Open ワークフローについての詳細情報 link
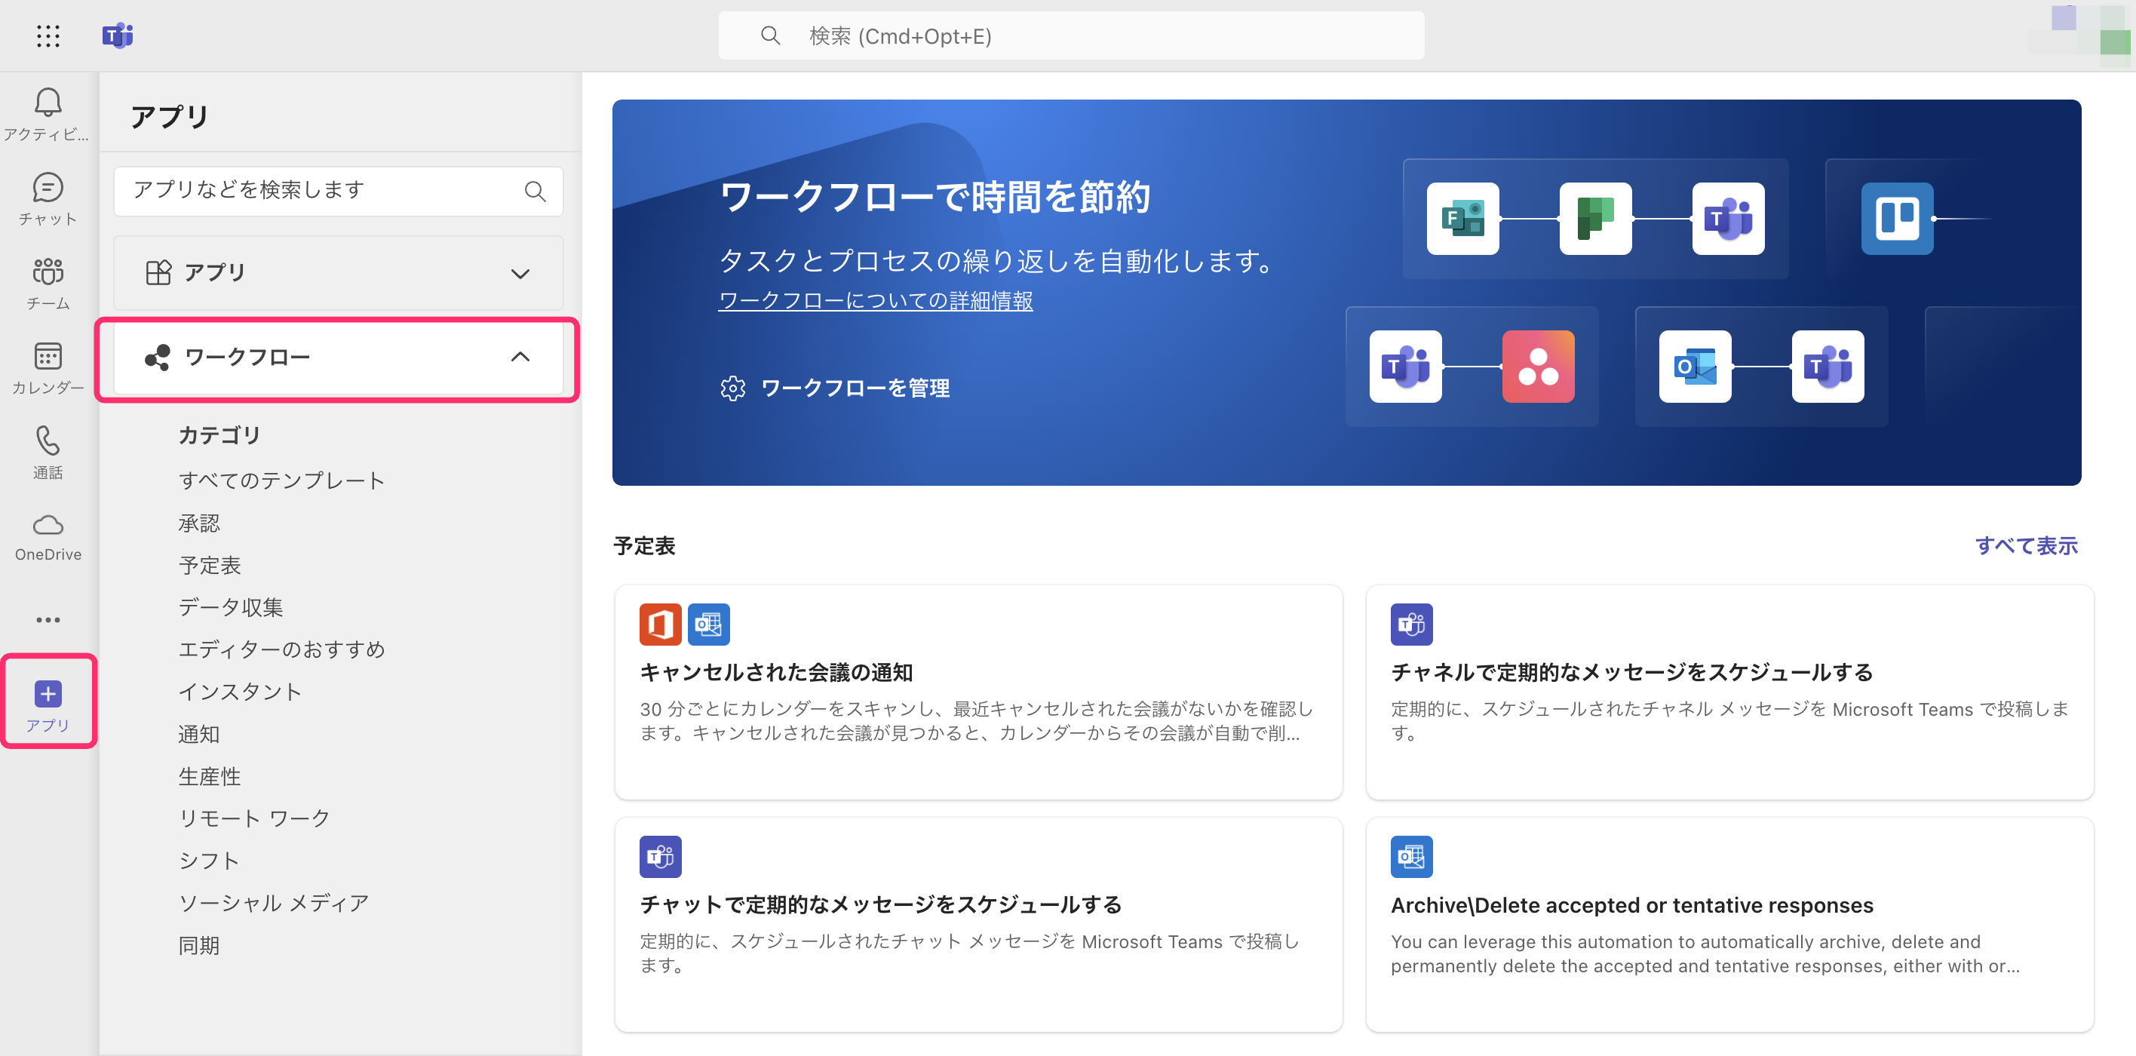The image size is (2136, 1056). click(x=875, y=300)
